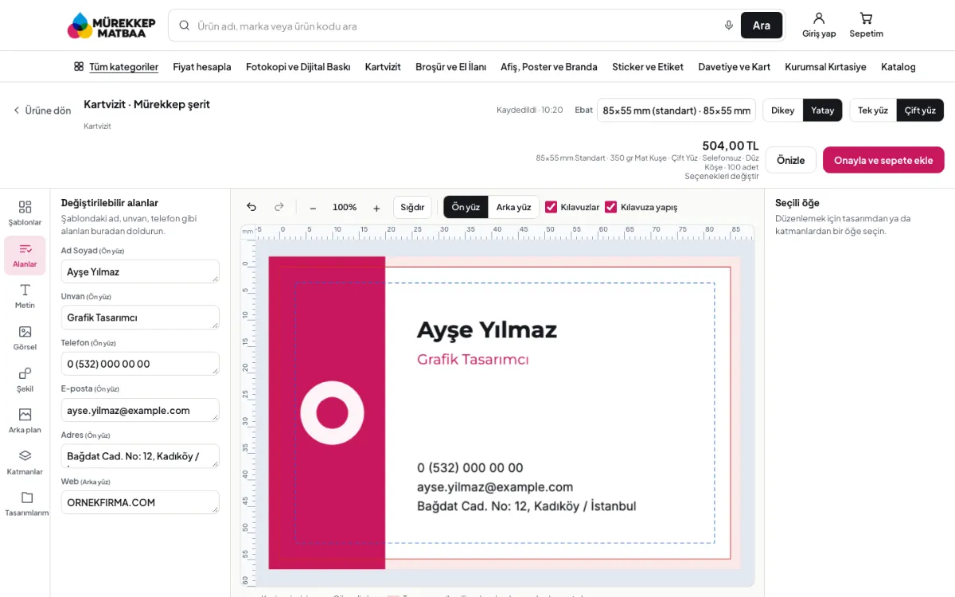Viewport: 955px width, 597px height.
Task: Open the Fiyat hesapla menu item
Action: tap(202, 67)
